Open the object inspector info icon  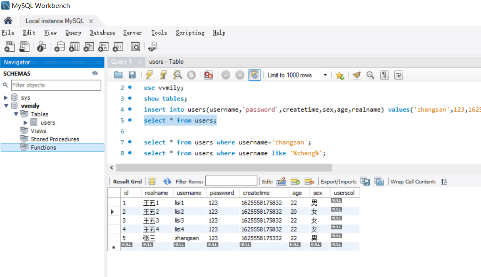pyautogui.click(x=41, y=47)
